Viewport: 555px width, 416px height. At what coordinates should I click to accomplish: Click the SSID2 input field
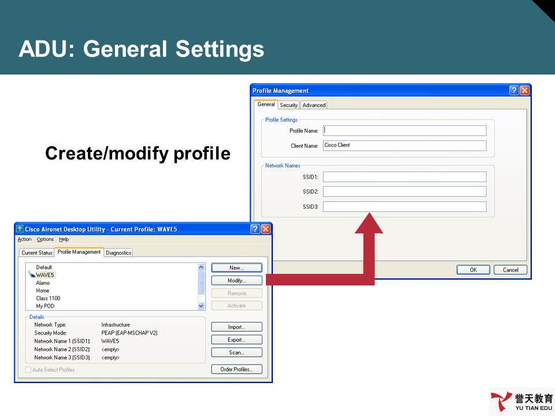coord(405,192)
